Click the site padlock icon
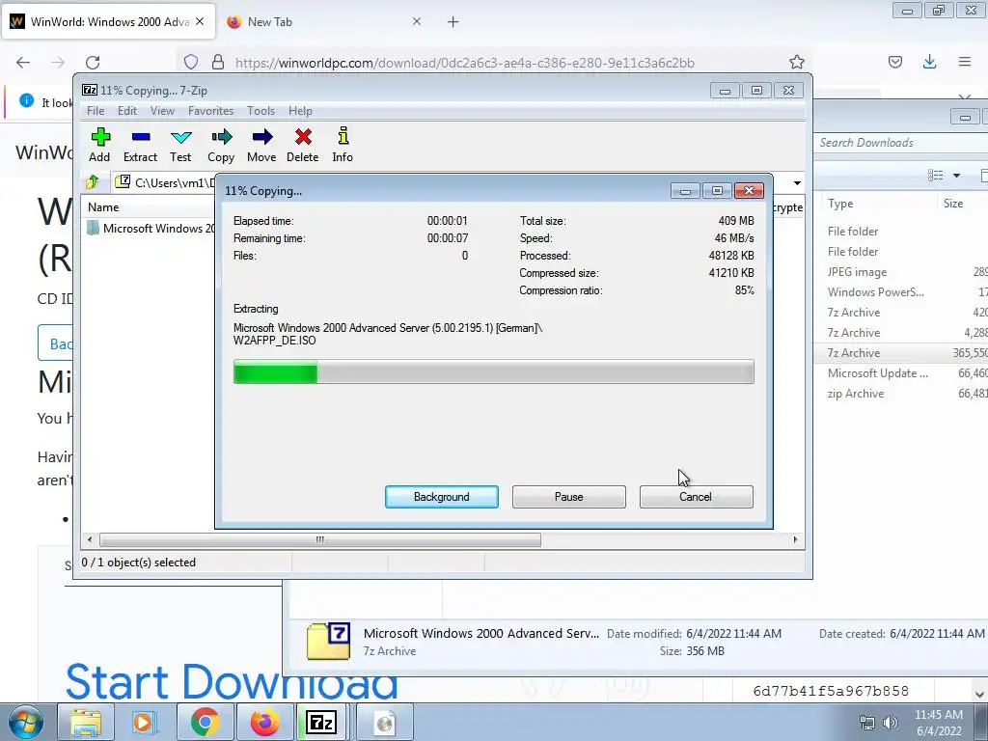The height and width of the screenshot is (741, 988). pyautogui.click(x=218, y=63)
